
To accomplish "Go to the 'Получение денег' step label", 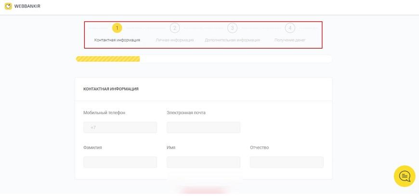I will pyautogui.click(x=290, y=40).
